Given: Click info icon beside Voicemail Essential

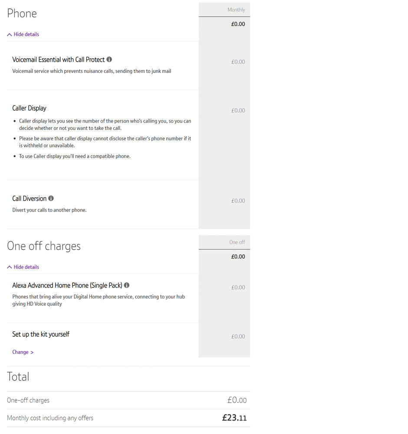Looking at the screenshot, I should click(x=109, y=60).
